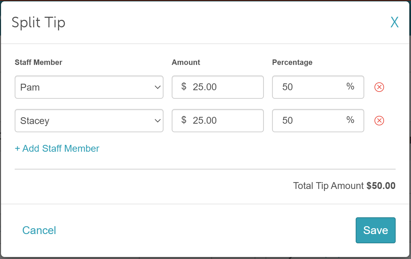Click the dollar sign in Pam's amount
Viewport: 411px width, 259px height.
coord(184,87)
